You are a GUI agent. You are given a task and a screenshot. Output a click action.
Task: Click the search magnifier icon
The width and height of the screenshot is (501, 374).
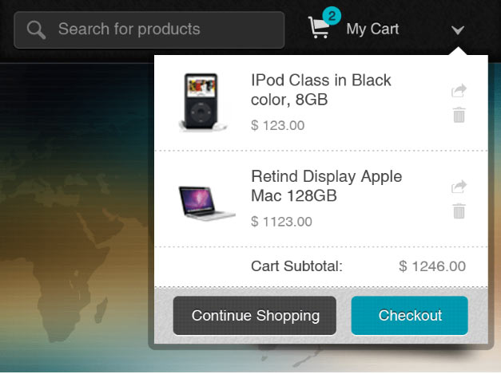36,30
